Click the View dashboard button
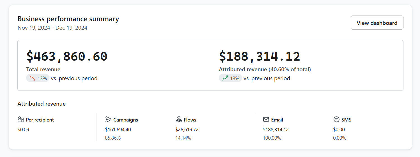420x157 pixels. click(377, 23)
